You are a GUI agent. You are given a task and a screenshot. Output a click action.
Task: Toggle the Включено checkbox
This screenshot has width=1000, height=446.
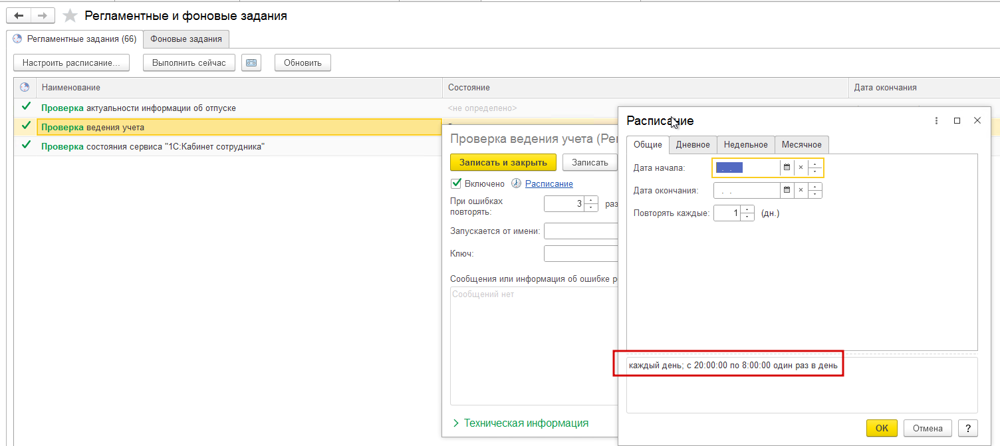click(x=456, y=183)
